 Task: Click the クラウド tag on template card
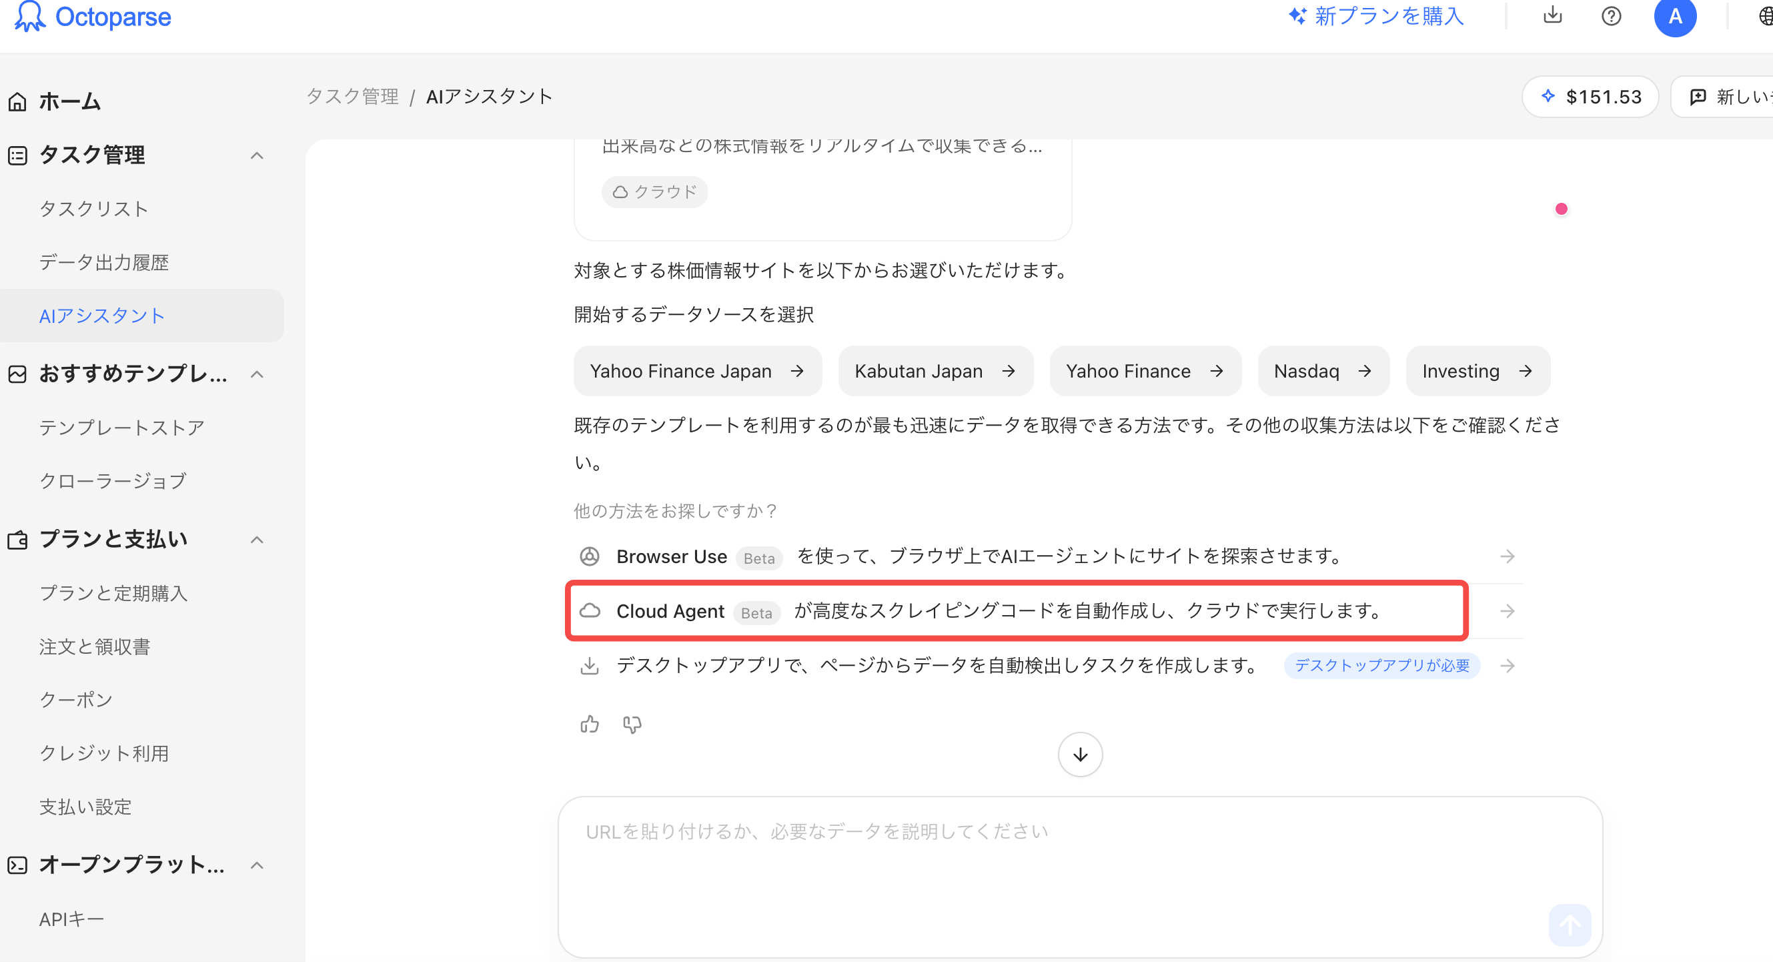click(x=654, y=192)
